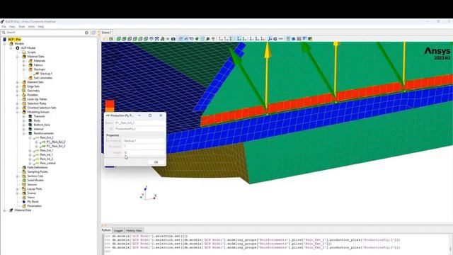This screenshot has width=453, height=255.
Task: Click the fit-to-window arrows icon in the scene toolbar
Action: coord(157,39)
